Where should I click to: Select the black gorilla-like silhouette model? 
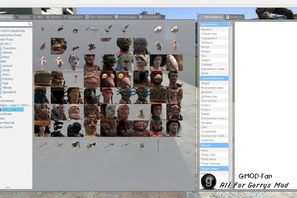(x=75, y=129)
